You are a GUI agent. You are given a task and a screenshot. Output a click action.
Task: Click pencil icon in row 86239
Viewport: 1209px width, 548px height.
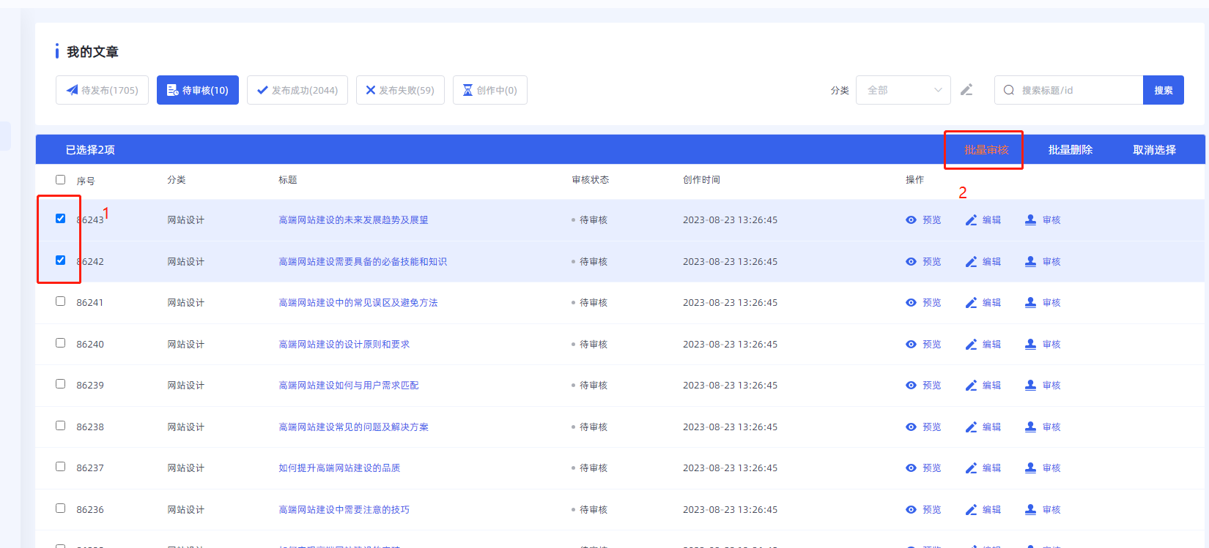971,386
